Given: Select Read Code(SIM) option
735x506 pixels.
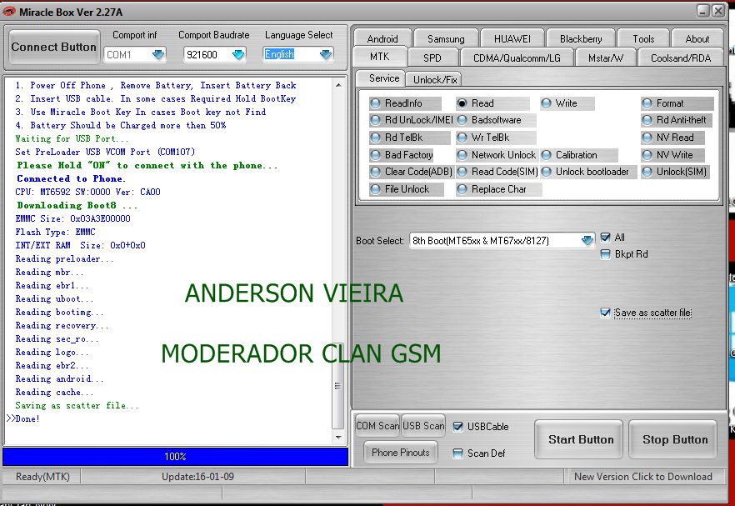Looking at the screenshot, I should (497, 172).
